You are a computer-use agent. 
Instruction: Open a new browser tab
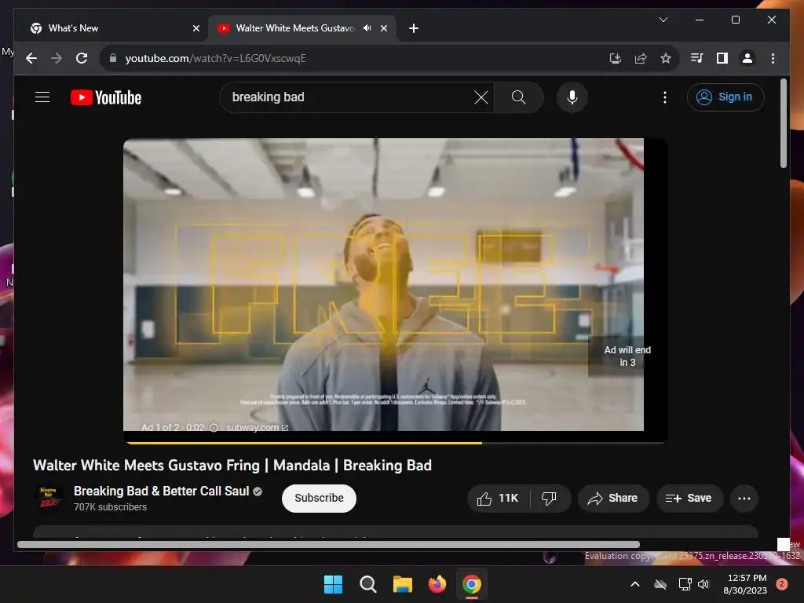tap(414, 28)
